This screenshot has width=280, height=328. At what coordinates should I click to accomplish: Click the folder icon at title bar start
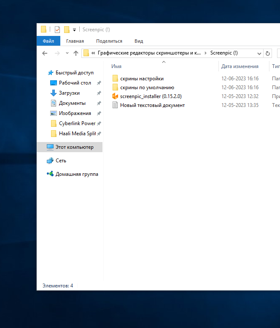43,29
